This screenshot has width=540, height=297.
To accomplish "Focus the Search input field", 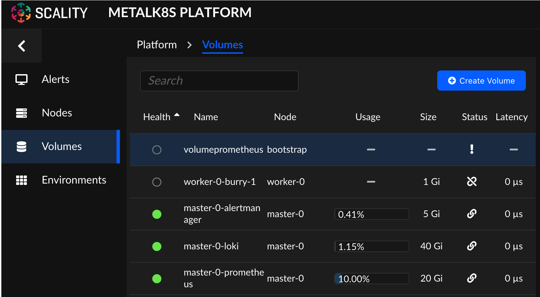I will pyautogui.click(x=219, y=81).
